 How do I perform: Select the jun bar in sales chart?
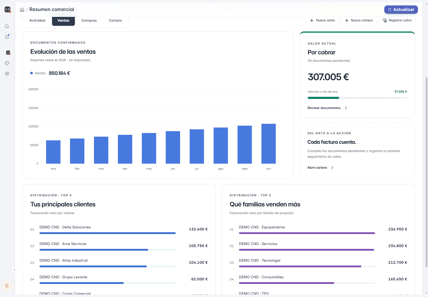173,147
